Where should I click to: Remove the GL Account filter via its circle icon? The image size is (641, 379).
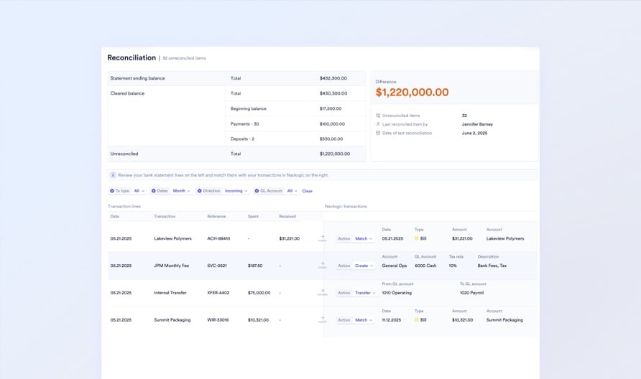point(257,191)
